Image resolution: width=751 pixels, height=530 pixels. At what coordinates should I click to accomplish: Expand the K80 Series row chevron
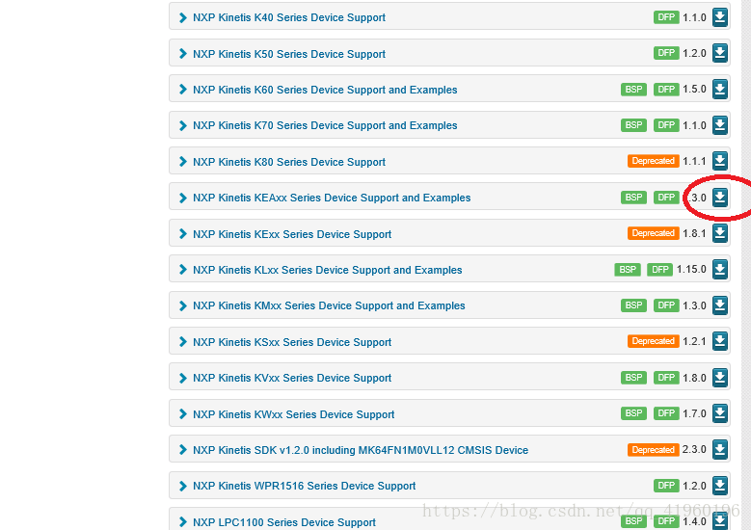[182, 162]
